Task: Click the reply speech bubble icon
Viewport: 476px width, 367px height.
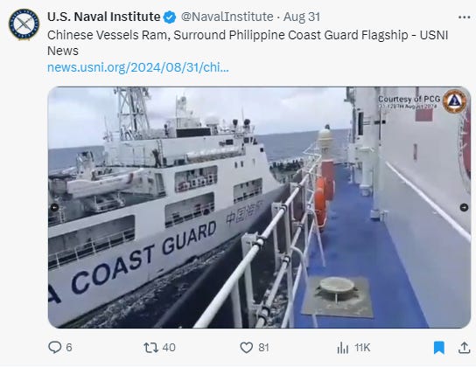Action: tap(54, 347)
